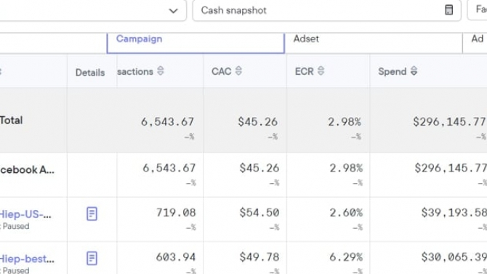Open the Hiep-US campaign link
Image resolution: width=487 pixels, height=274 pixels.
pos(25,214)
